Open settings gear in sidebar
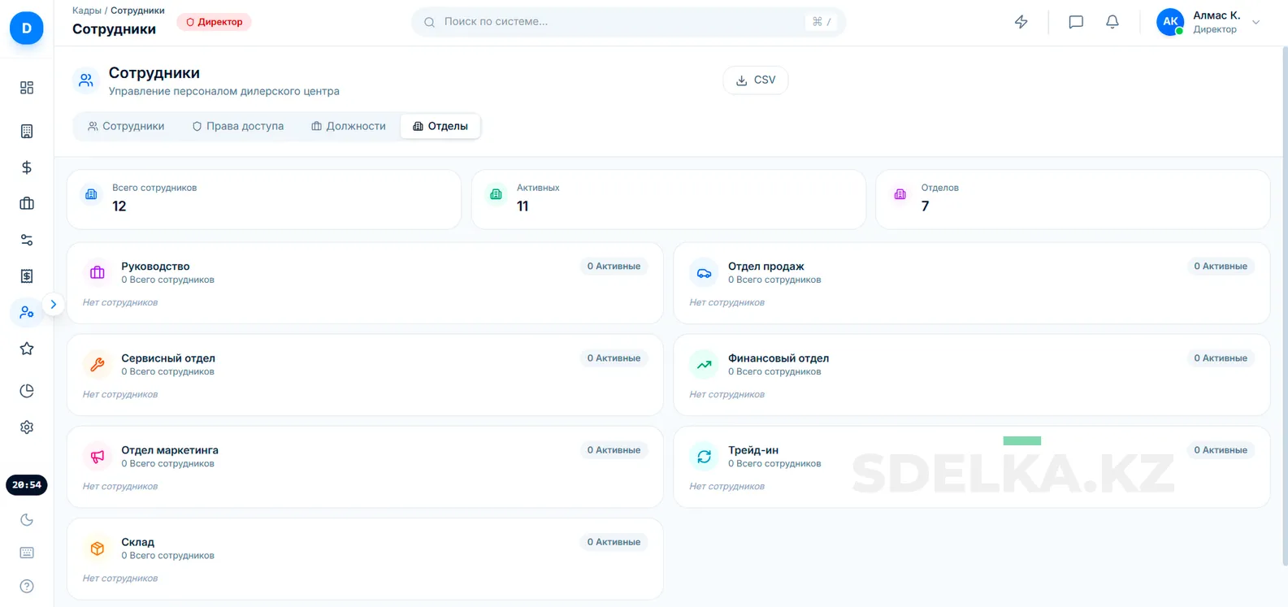Viewport: 1288px width, 607px height. (x=27, y=427)
